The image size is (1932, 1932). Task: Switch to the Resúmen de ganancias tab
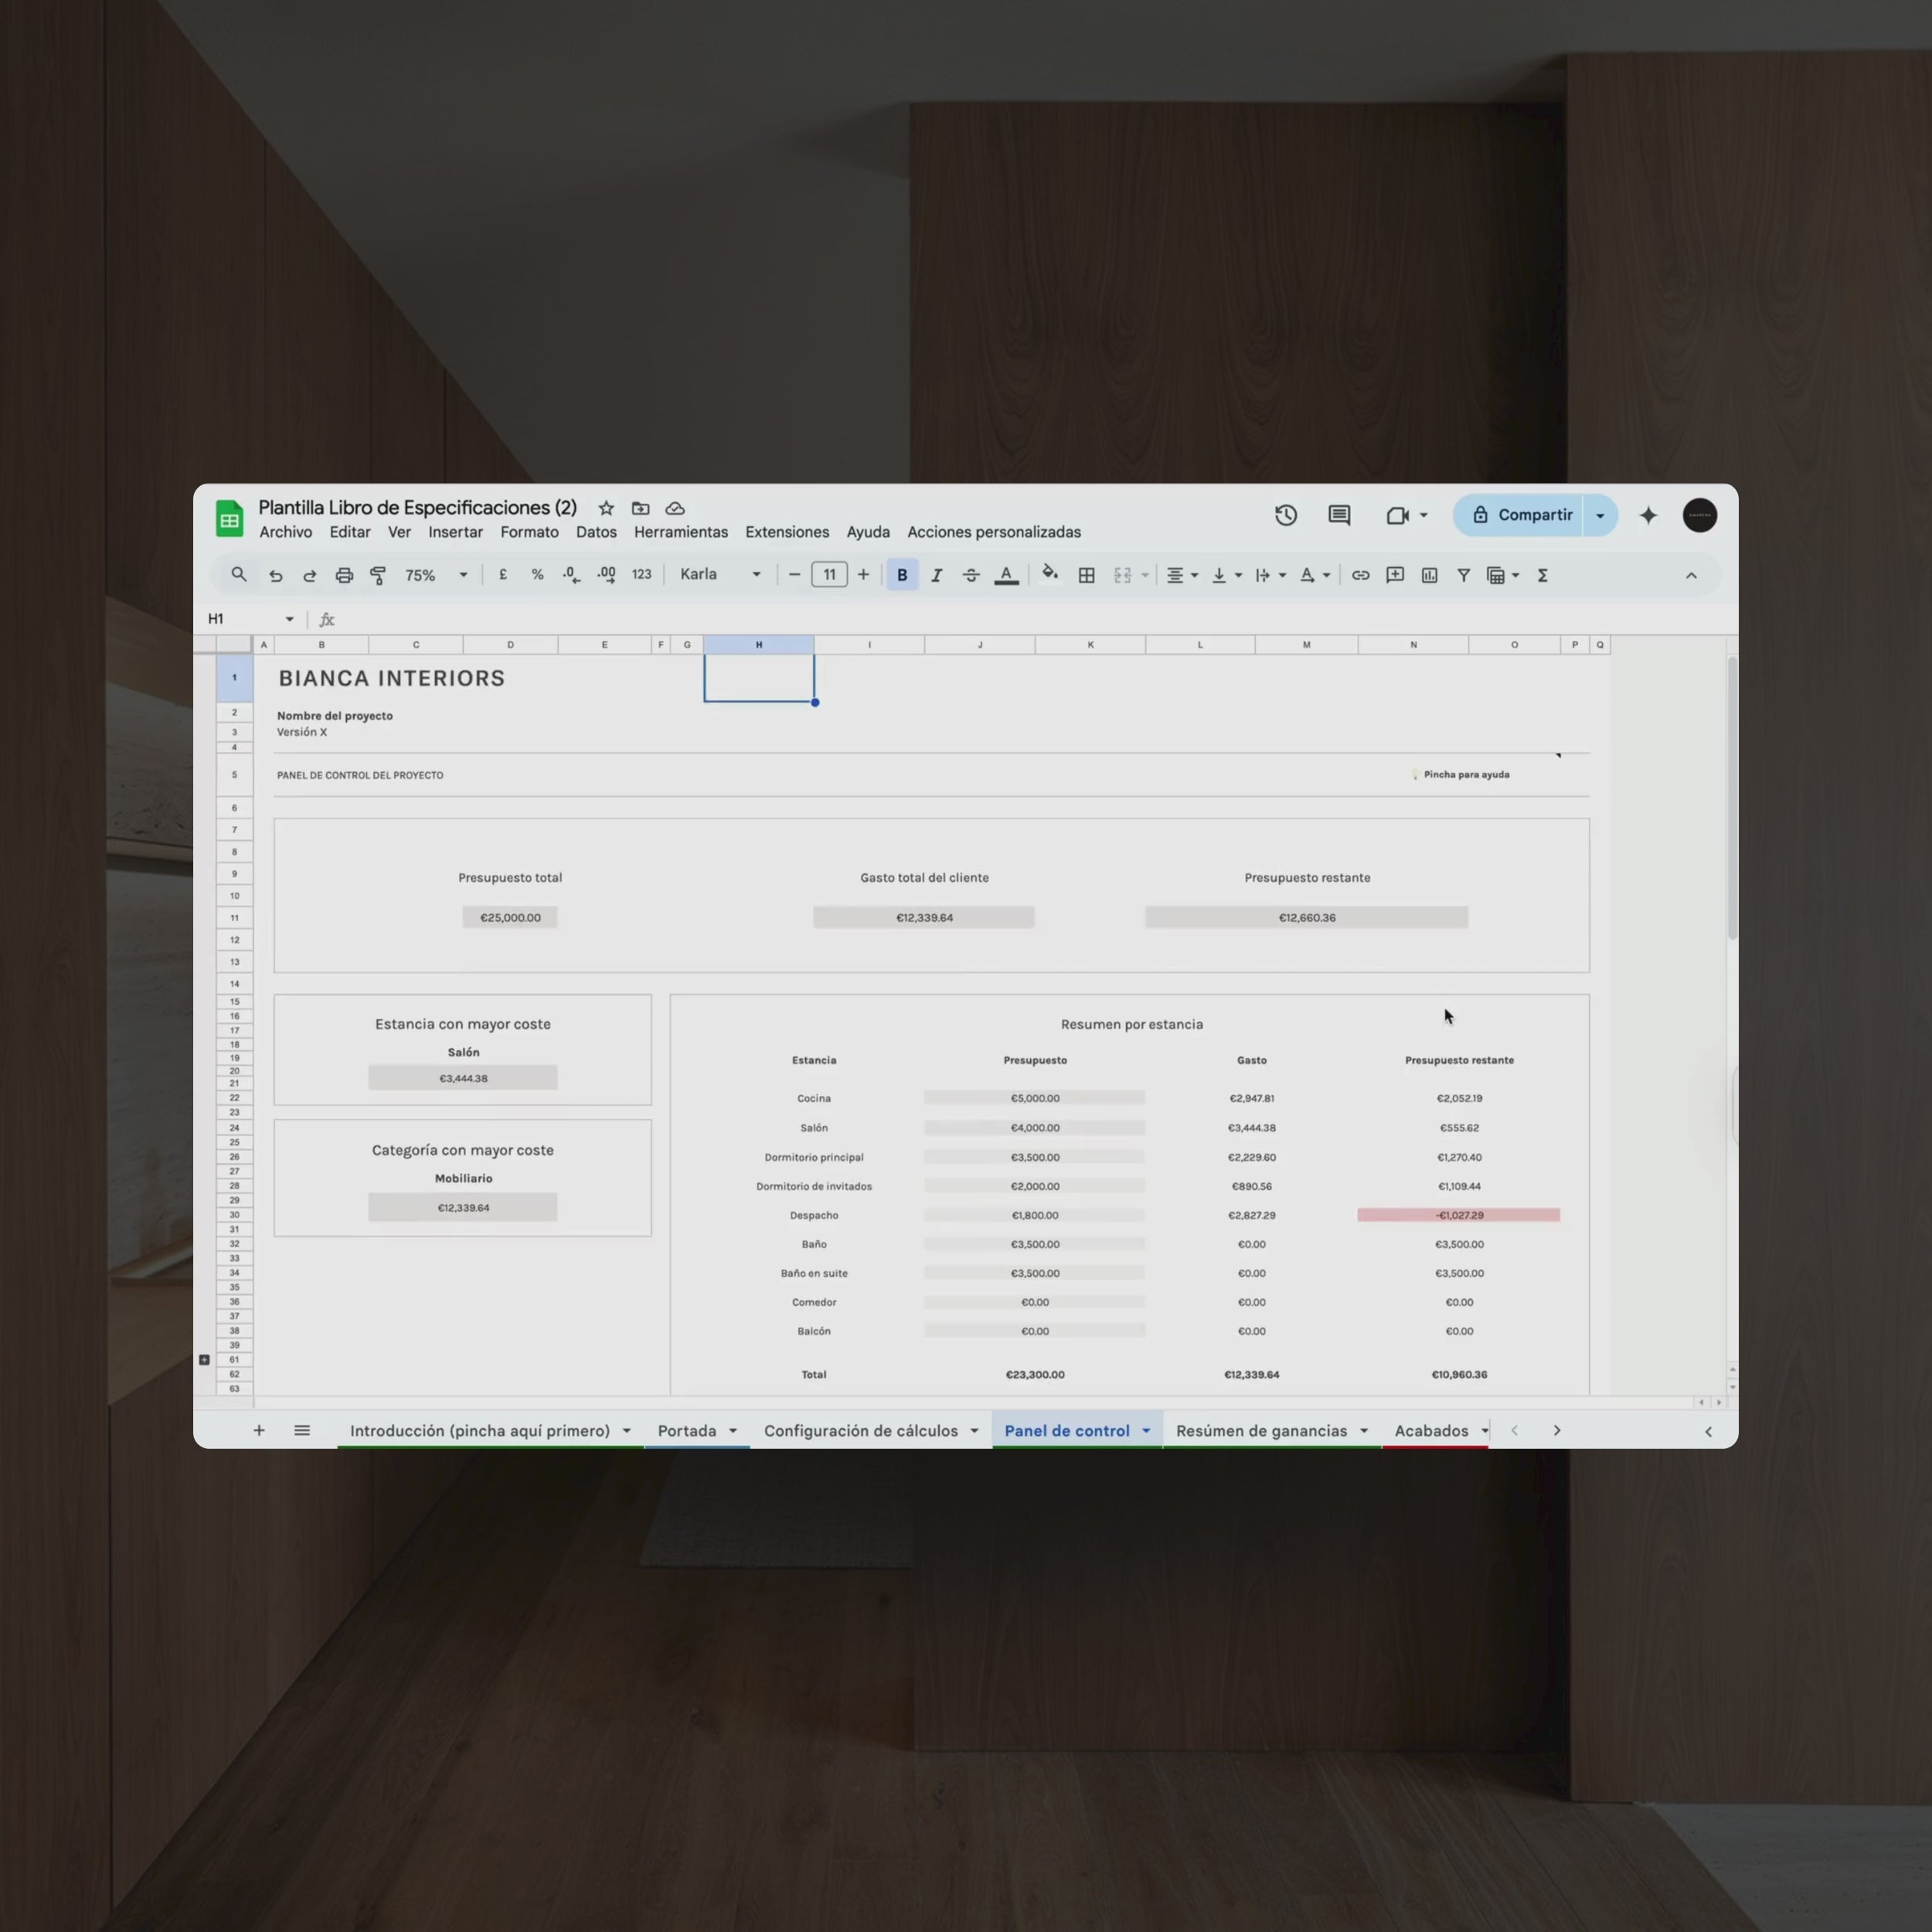pyautogui.click(x=1261, y=1431)
